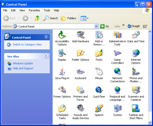Click the scrollbar up arrow
This screenshot has height=126, width=153.
(x=150, y=31)
